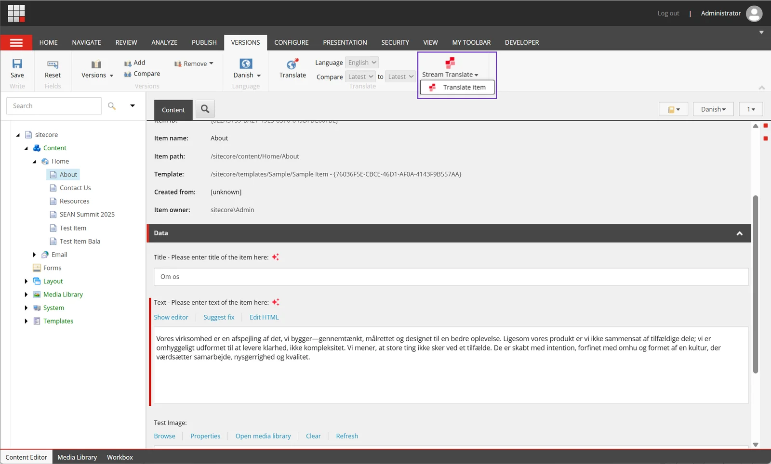Open the Remove version dropdown

click(194, 64)
